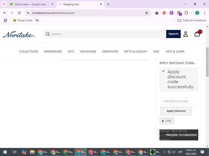Screen dimensions: 209x156
Task: Switch to Verify Codes — SimplyCodes tab
Action: coord(30,4)
